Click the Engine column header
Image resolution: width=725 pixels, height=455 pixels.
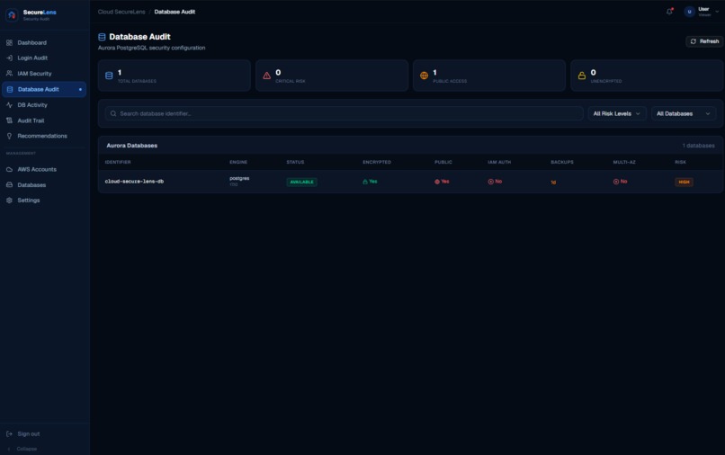[x=238, y=162]
